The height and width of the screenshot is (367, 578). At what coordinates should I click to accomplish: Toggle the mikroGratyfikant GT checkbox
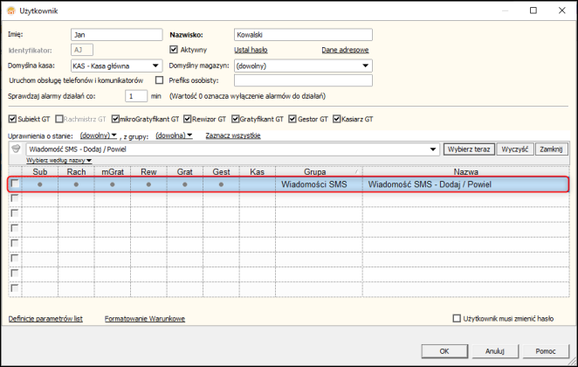click(115, 119)
